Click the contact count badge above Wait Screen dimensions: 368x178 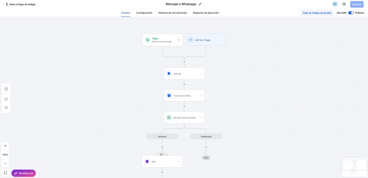coord(162,154)
